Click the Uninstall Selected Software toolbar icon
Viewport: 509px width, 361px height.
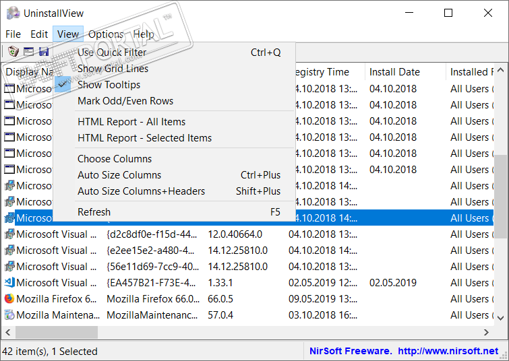click(x=13, y=52)
